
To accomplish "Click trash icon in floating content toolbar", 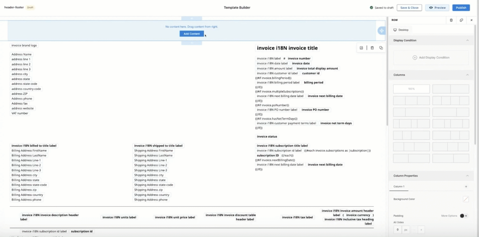I will coord(372,48).
